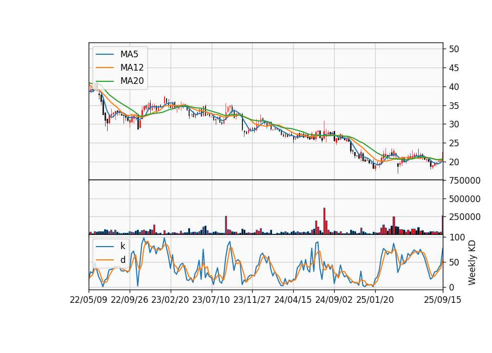The image size is (492, 353).
Task: Click the green MA20 legend line sample
Action: point(105,81)
